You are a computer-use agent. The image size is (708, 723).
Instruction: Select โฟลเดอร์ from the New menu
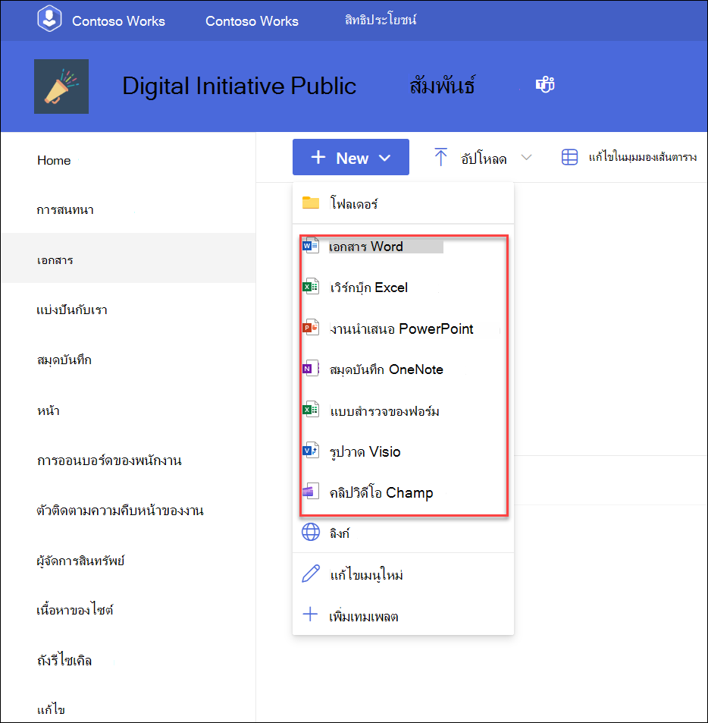tap(403, 203)
